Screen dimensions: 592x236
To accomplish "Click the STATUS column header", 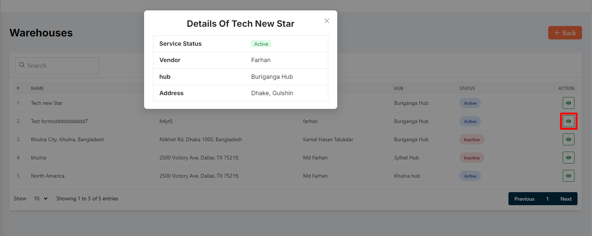I will tap(467, 88).
